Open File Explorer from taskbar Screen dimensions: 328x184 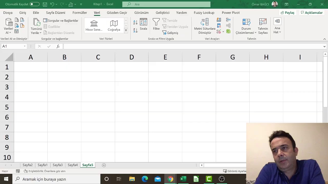point(132,179)
